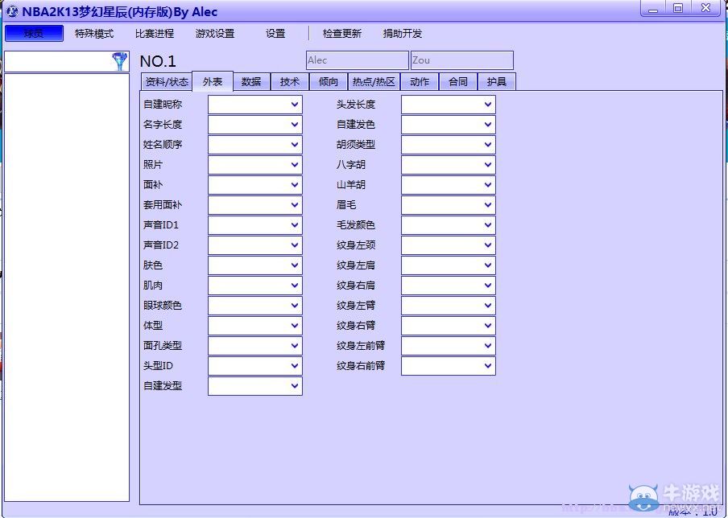Switch to the 技术 tab
The width and height of the screenshot is (728, 518).
pos(290,82)
